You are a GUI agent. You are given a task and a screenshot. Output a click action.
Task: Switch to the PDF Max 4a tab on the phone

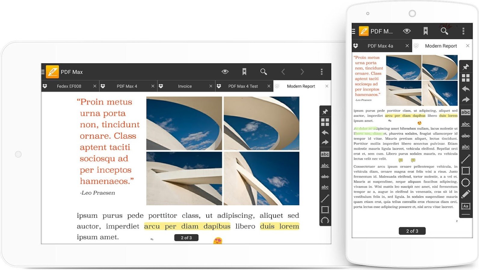[x=380, y=46]
